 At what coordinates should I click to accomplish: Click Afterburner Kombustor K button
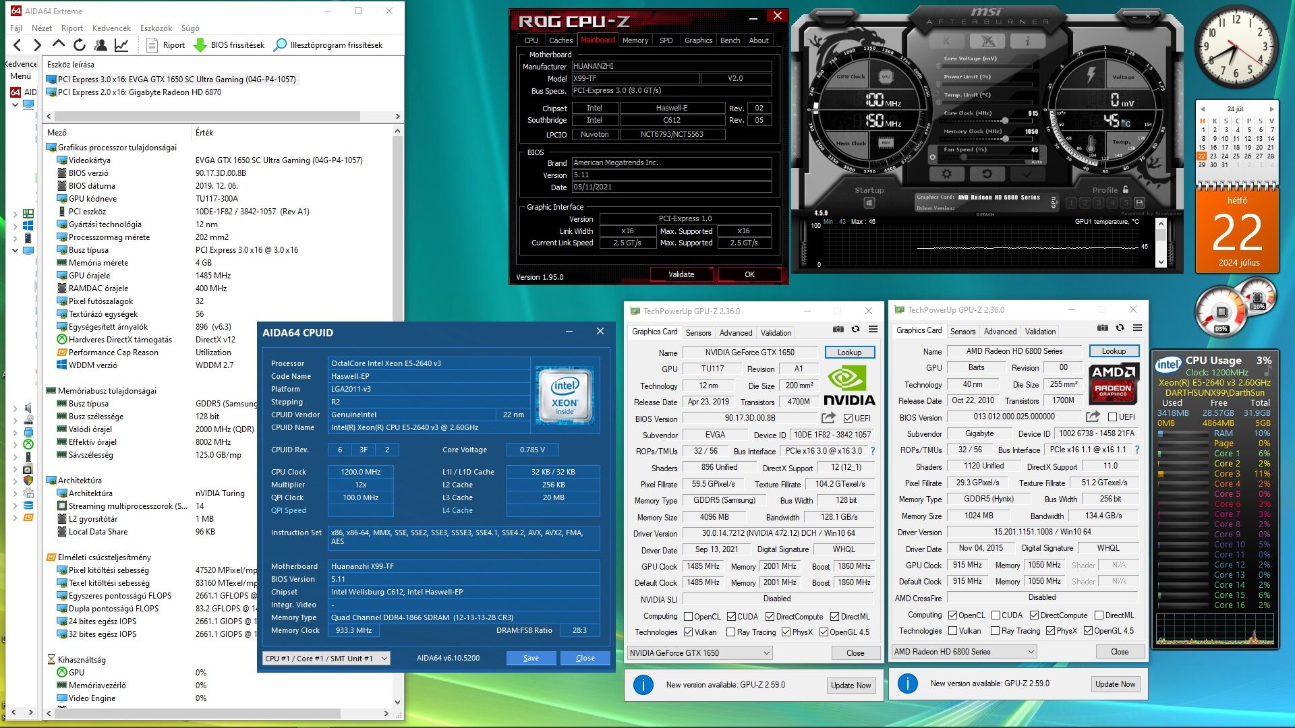pos(947,42)
